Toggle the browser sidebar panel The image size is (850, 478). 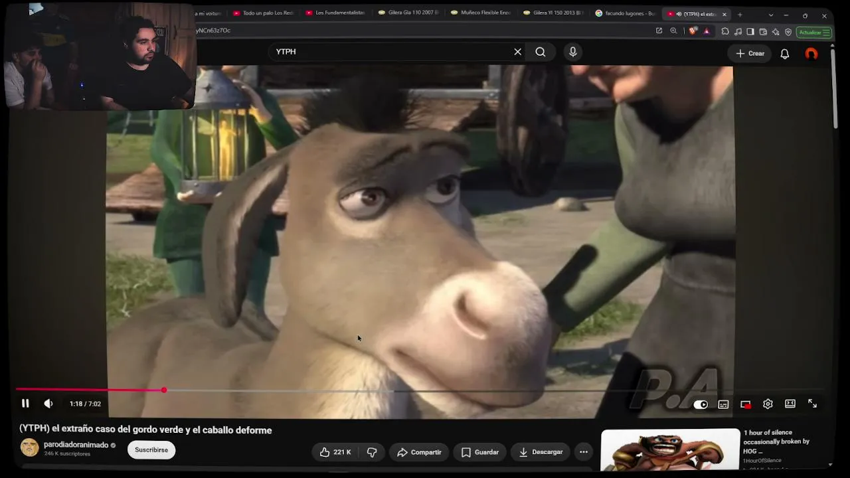pos(750,31)
